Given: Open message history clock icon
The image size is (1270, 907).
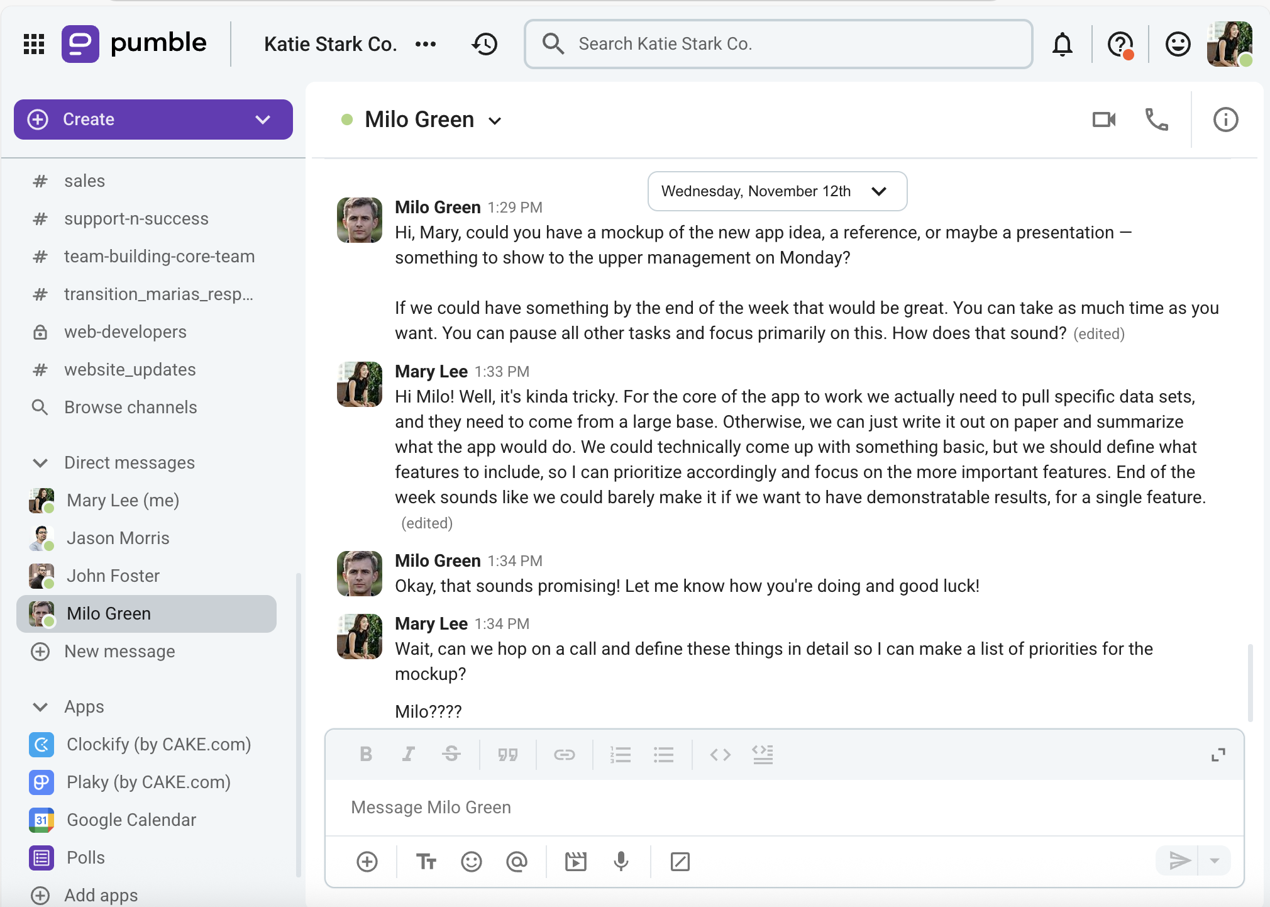Looking at the screenshot, I should [x=485, y=44].
